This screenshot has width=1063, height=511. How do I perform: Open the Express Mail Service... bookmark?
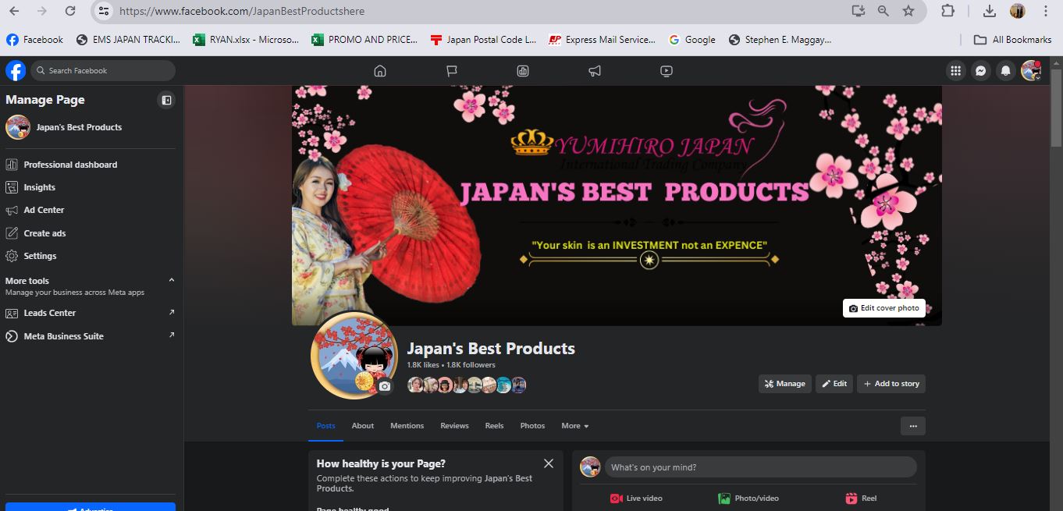[602, 40]
